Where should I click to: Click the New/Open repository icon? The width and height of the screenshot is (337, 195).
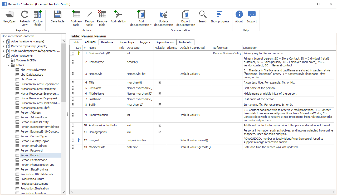click(x=9, y=15)
